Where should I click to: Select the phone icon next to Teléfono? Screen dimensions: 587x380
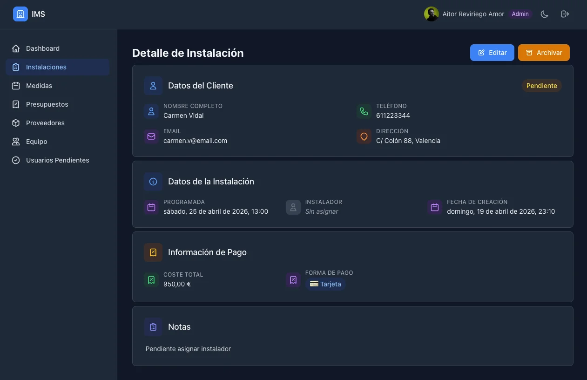pos(364,111)
